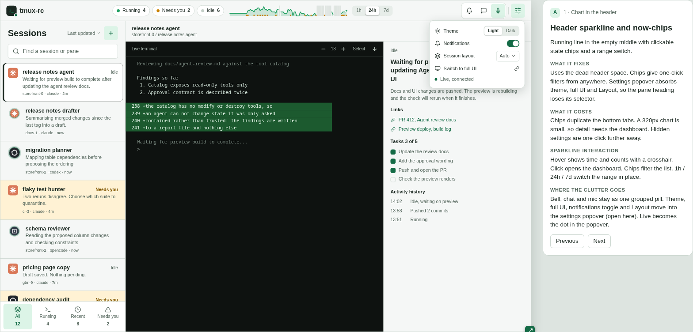Open the PR 412, Agent review docs link

tap(427, 120)
